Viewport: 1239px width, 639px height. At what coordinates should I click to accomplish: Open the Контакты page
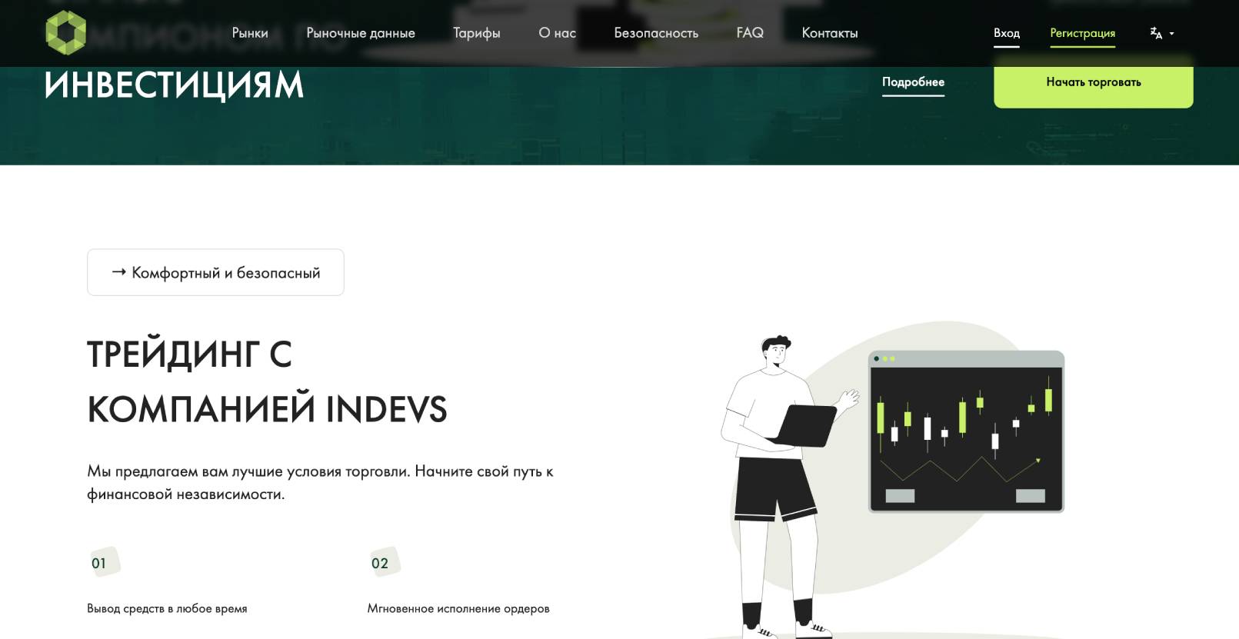pos(830,33)
